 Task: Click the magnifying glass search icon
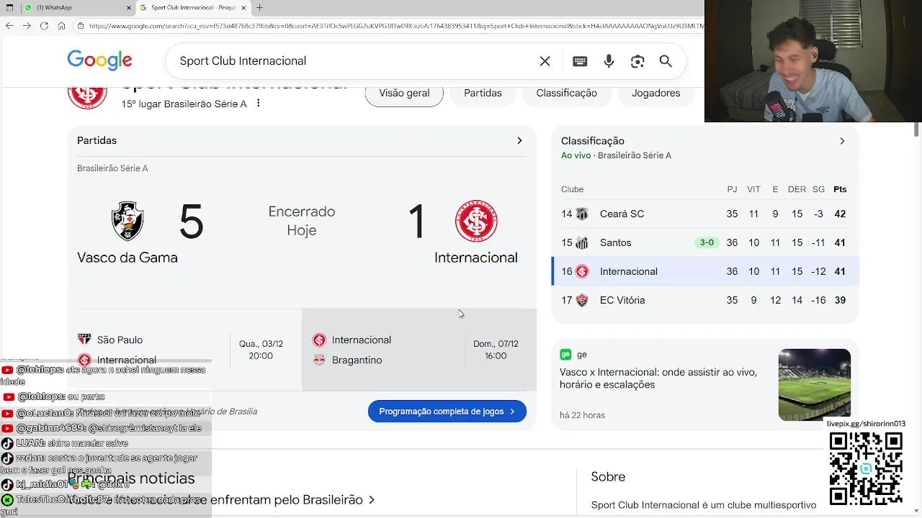[x=666, y=61]
